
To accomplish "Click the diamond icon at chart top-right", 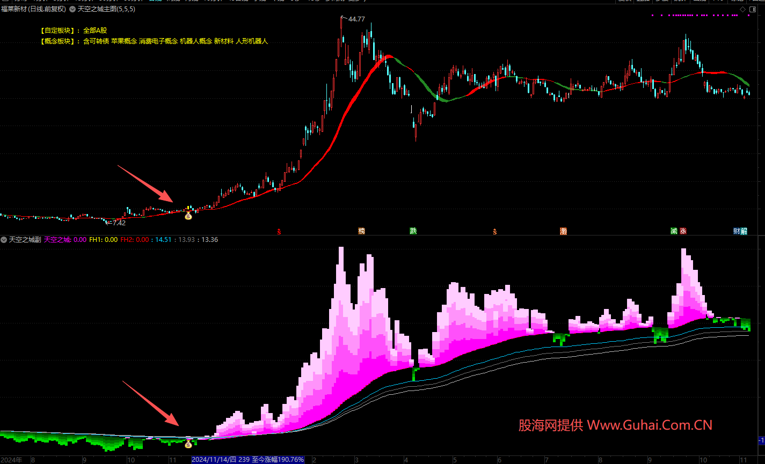I will click(742, 9).
